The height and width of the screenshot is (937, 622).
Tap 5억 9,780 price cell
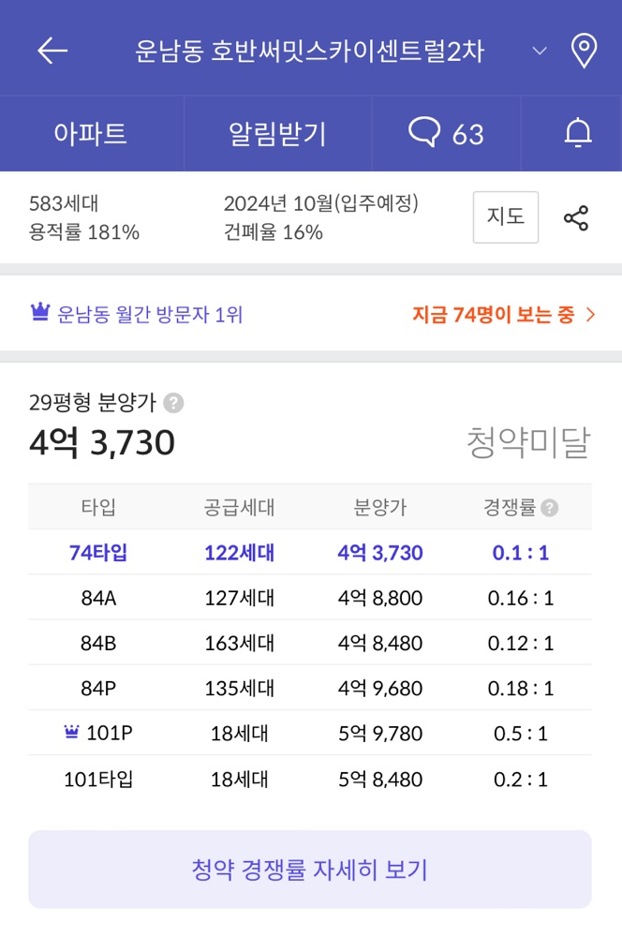point(380,734)
